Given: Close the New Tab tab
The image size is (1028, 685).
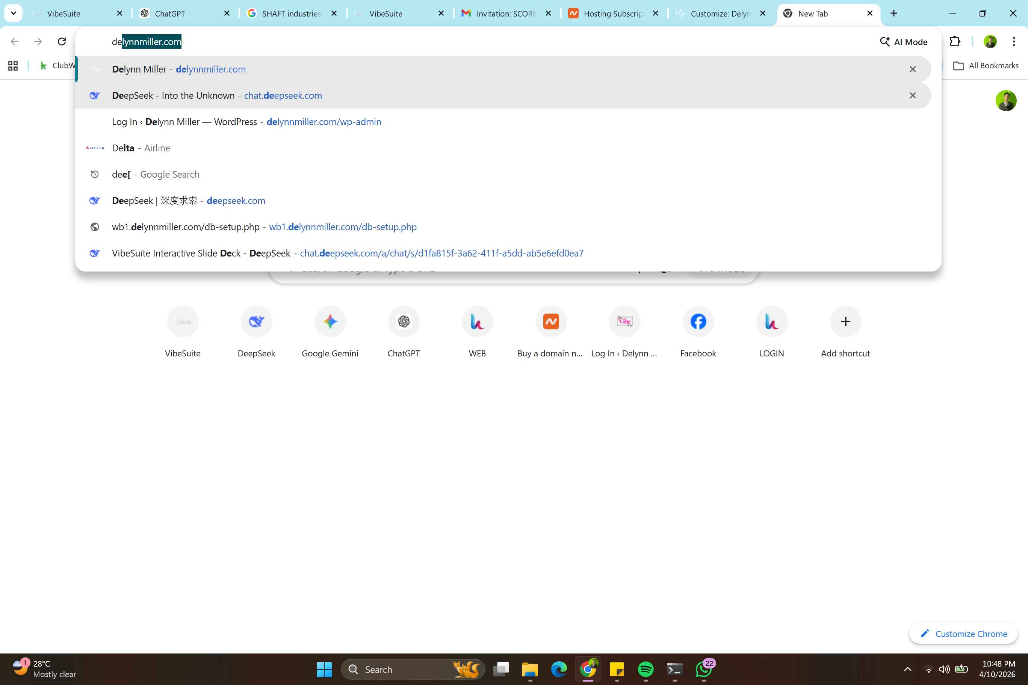Looking at the screenshot, I should [870, 14].
